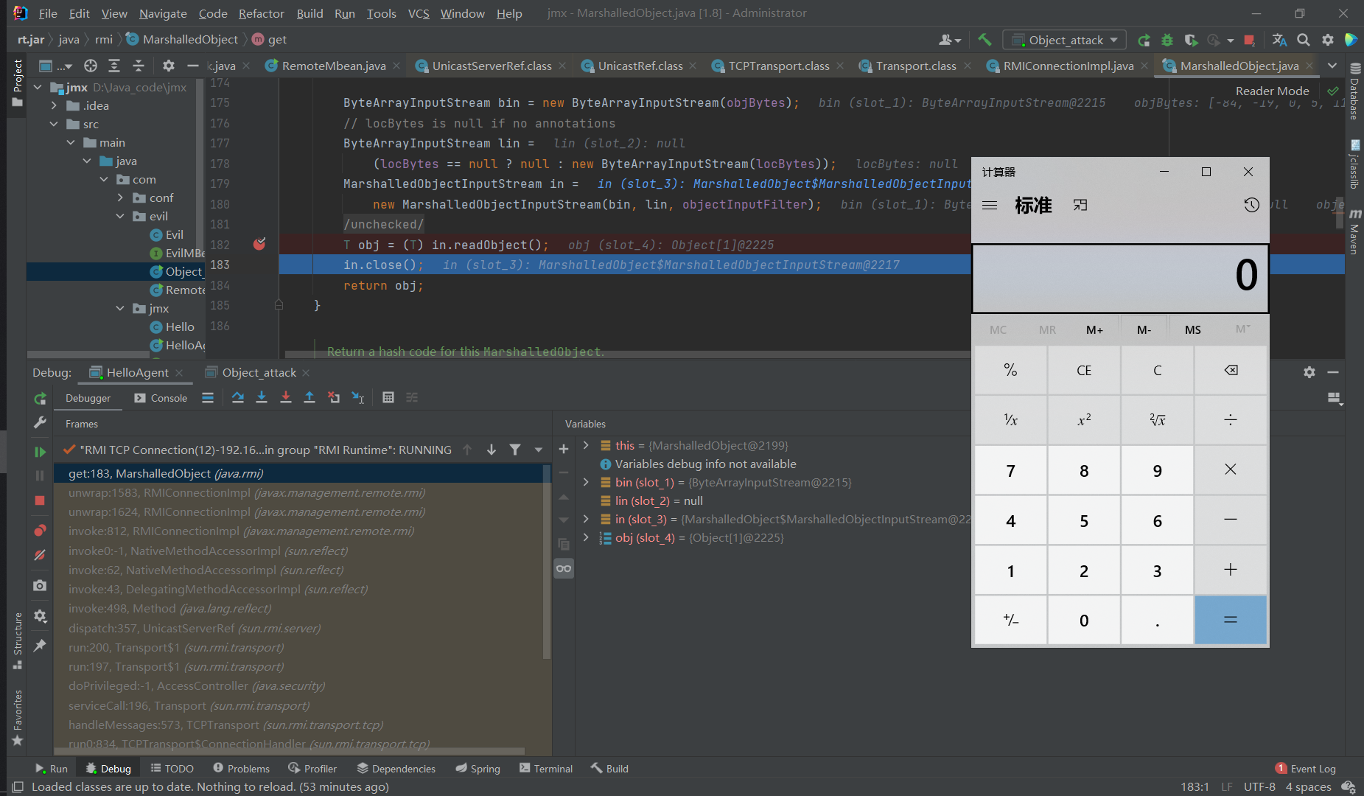This screenshot has width=1364, height=796.
Task: Expand the obj (slot_4) variable
Action: pyautogui.click(x=586, y=537)
